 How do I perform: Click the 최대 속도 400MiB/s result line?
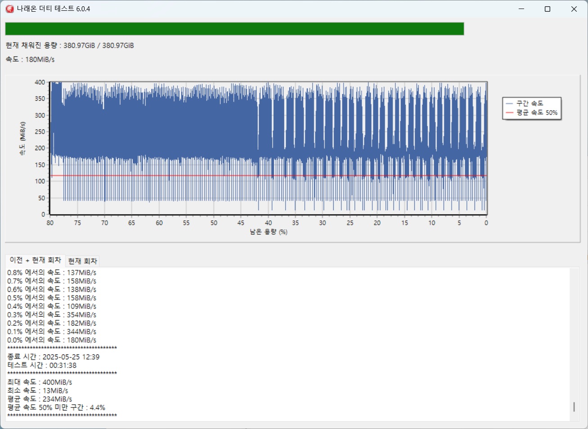40,382
